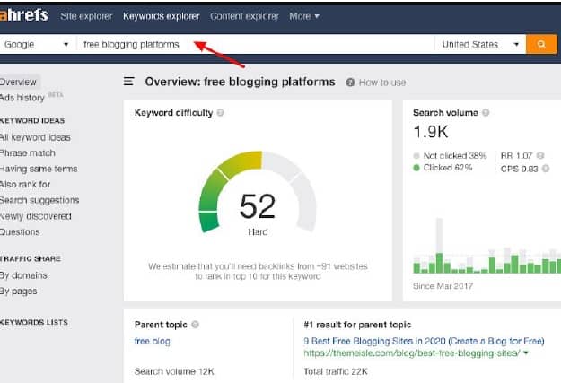
Task: Open Ads history in the sidebar
Action: pos(22,98)
